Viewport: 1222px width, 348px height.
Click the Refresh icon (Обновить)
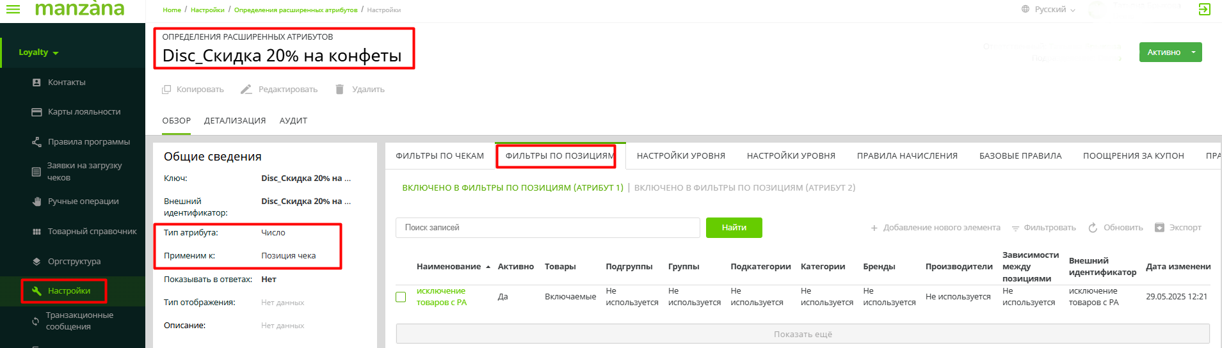[x=1093, y=228]
